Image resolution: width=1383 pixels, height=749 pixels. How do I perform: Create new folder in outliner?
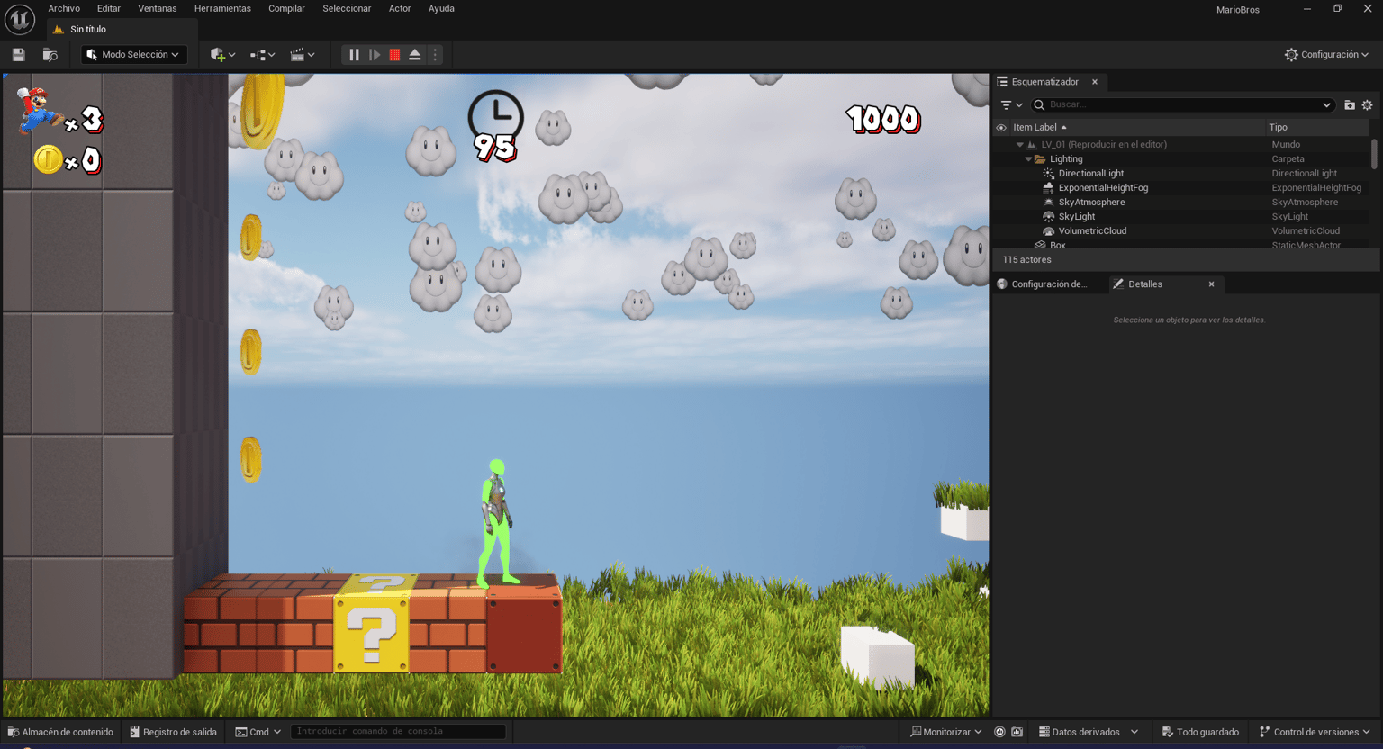click(1350, 105)
